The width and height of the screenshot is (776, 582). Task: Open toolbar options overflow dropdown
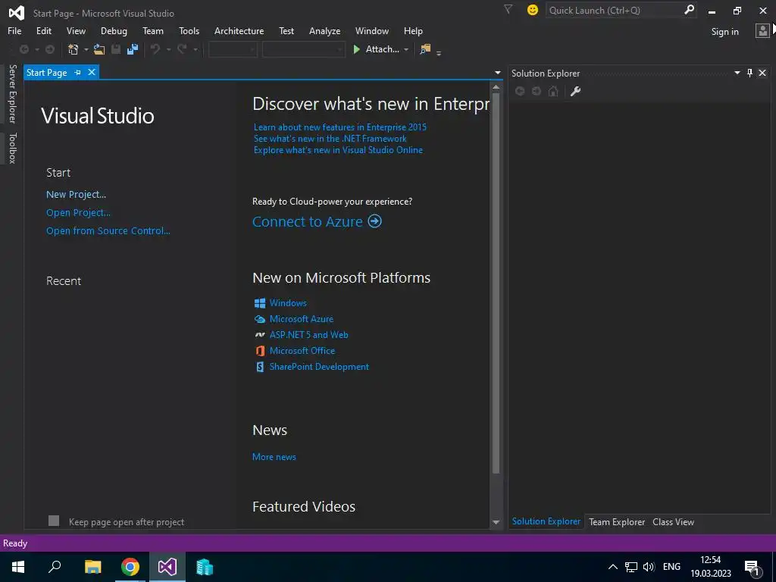[439, 52]
